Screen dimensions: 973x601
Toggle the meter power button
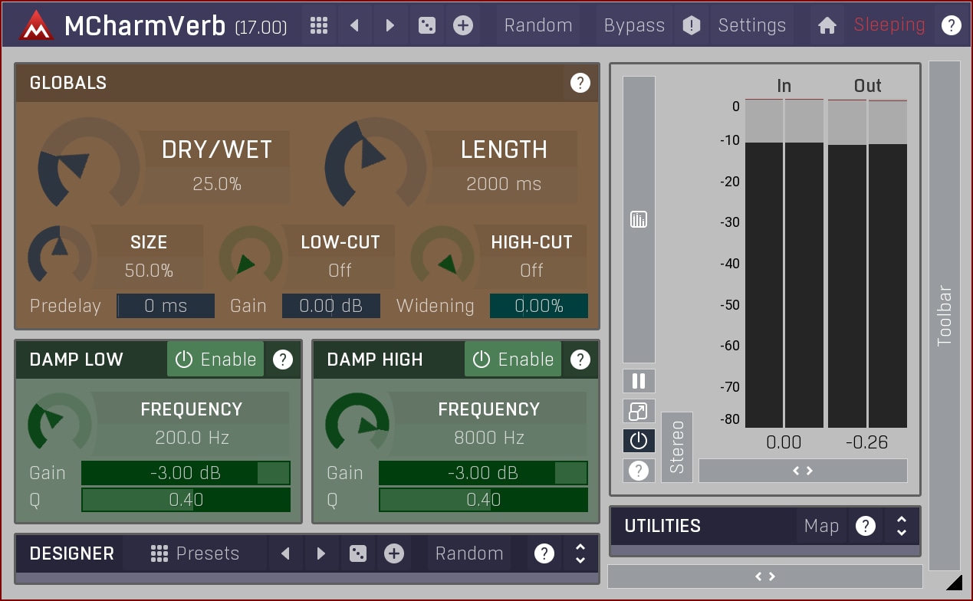click(638, 441)
